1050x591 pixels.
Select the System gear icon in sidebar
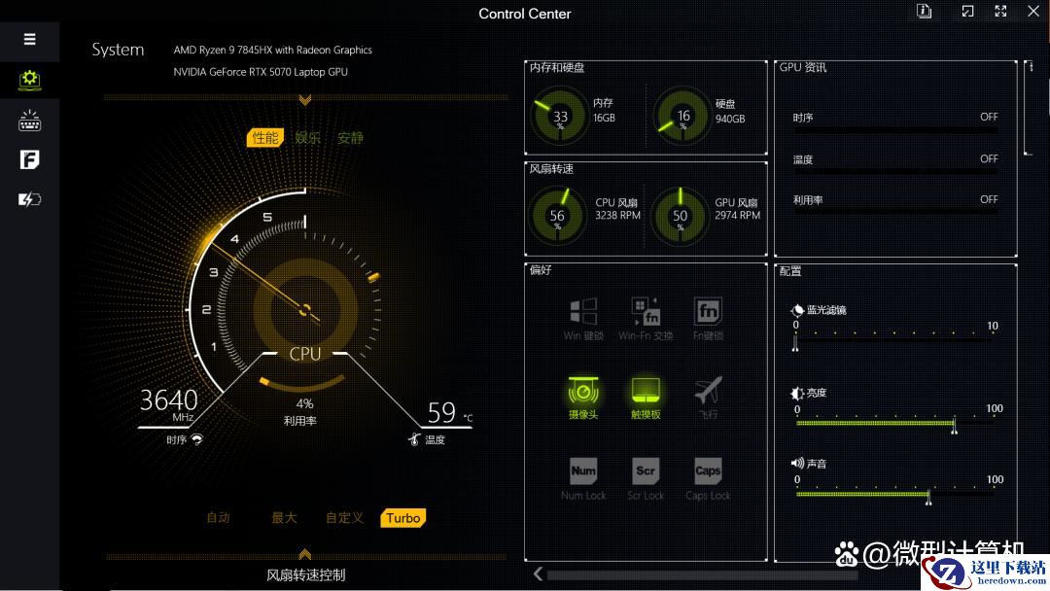pyautogui.click(x=29, y=81)
